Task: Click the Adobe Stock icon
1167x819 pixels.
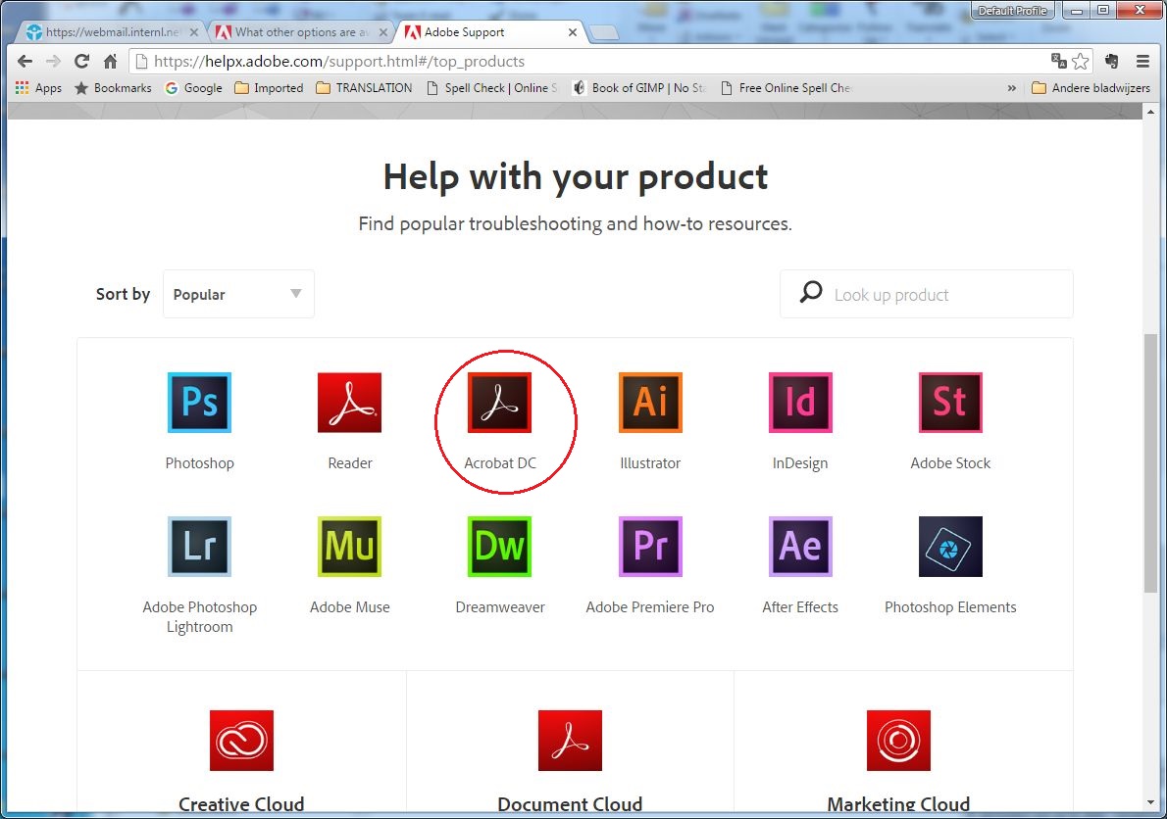Action: click(949, 402)
